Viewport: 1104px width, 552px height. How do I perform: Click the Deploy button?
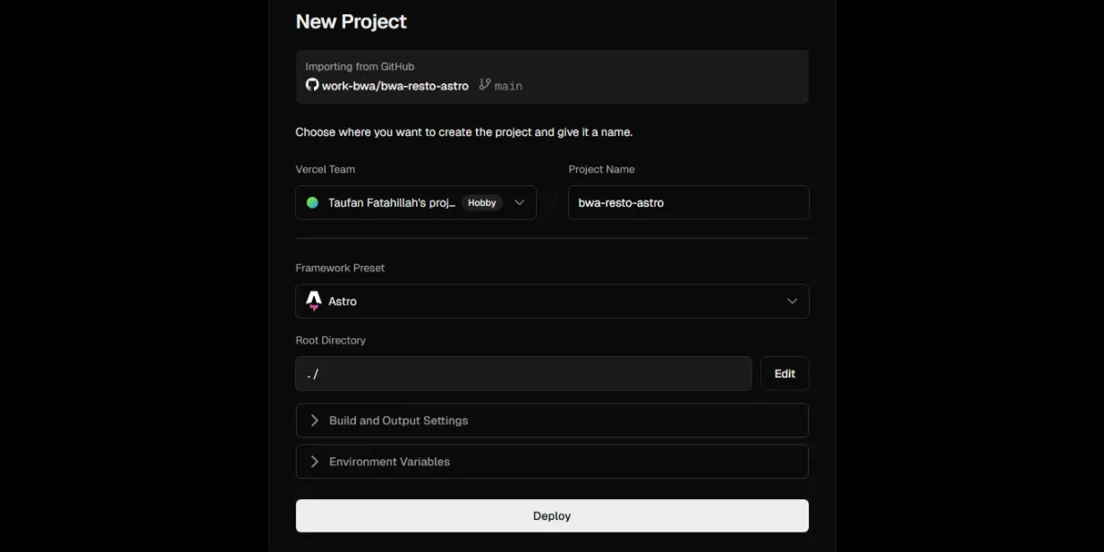[x=552, y=515]
